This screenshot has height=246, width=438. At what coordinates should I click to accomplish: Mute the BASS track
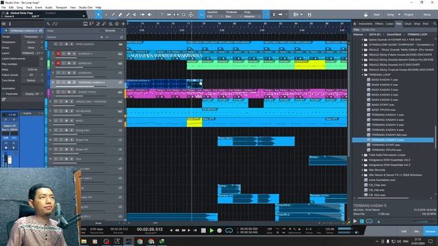(55, 121)
